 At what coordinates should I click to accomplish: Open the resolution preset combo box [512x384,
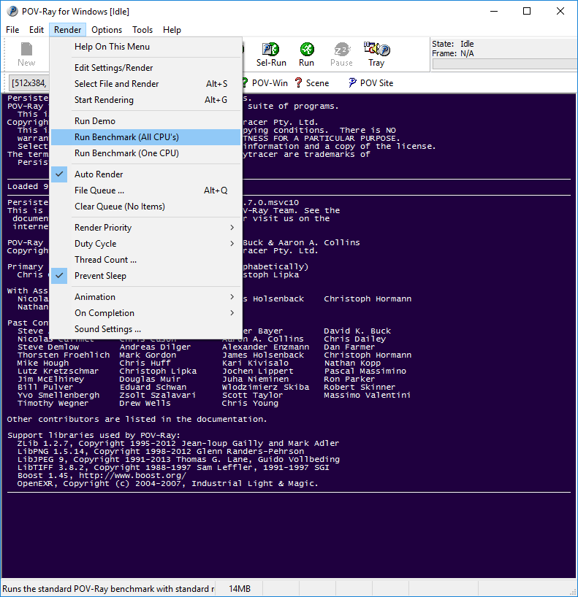point(29,83)
